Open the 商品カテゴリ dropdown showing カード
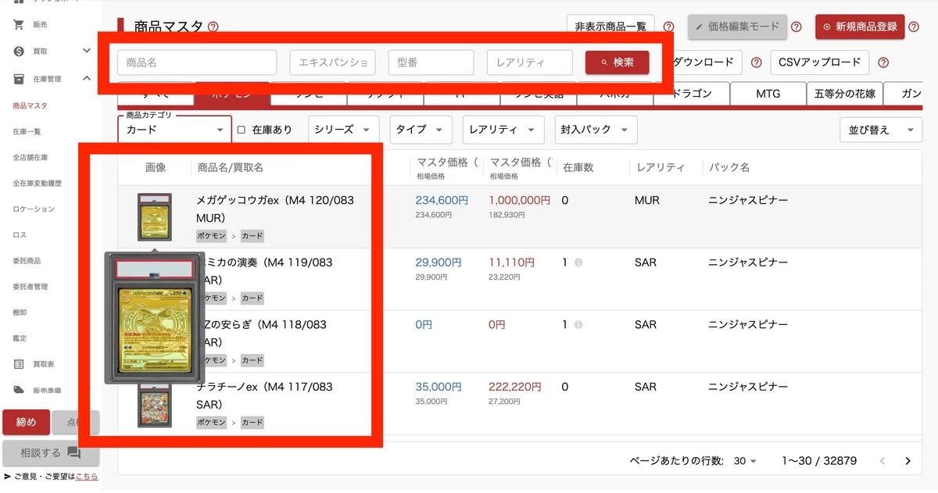 [x=175, y=130]
